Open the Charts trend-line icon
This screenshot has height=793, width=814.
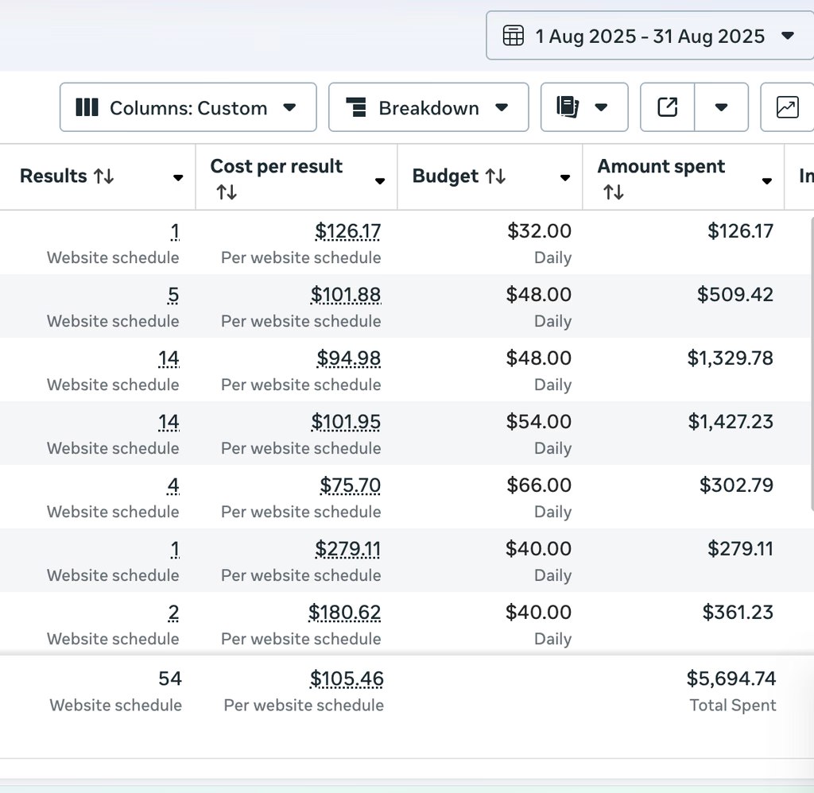[x=787, y=106]
